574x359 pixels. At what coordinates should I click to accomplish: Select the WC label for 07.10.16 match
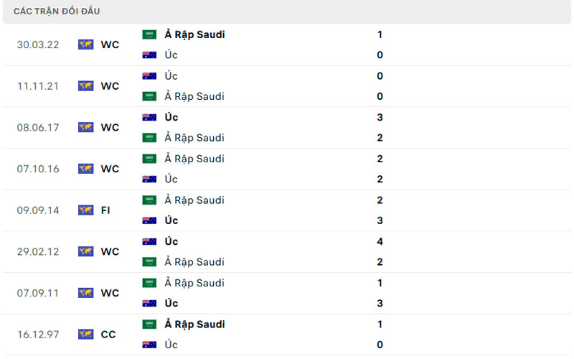pyautogui.click(x=110, y=169)
